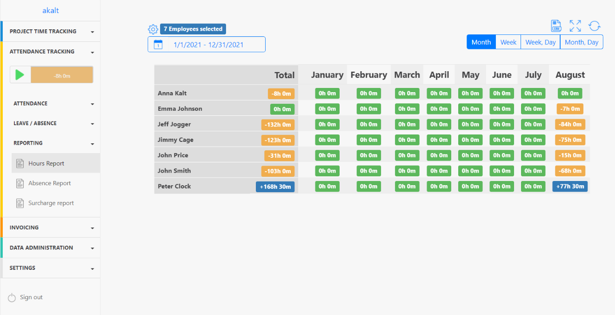Image resolution: width=615 pixels, height=315 pixels.
Task: Expand the Project Time Tracking section
Action: [50, 32]
